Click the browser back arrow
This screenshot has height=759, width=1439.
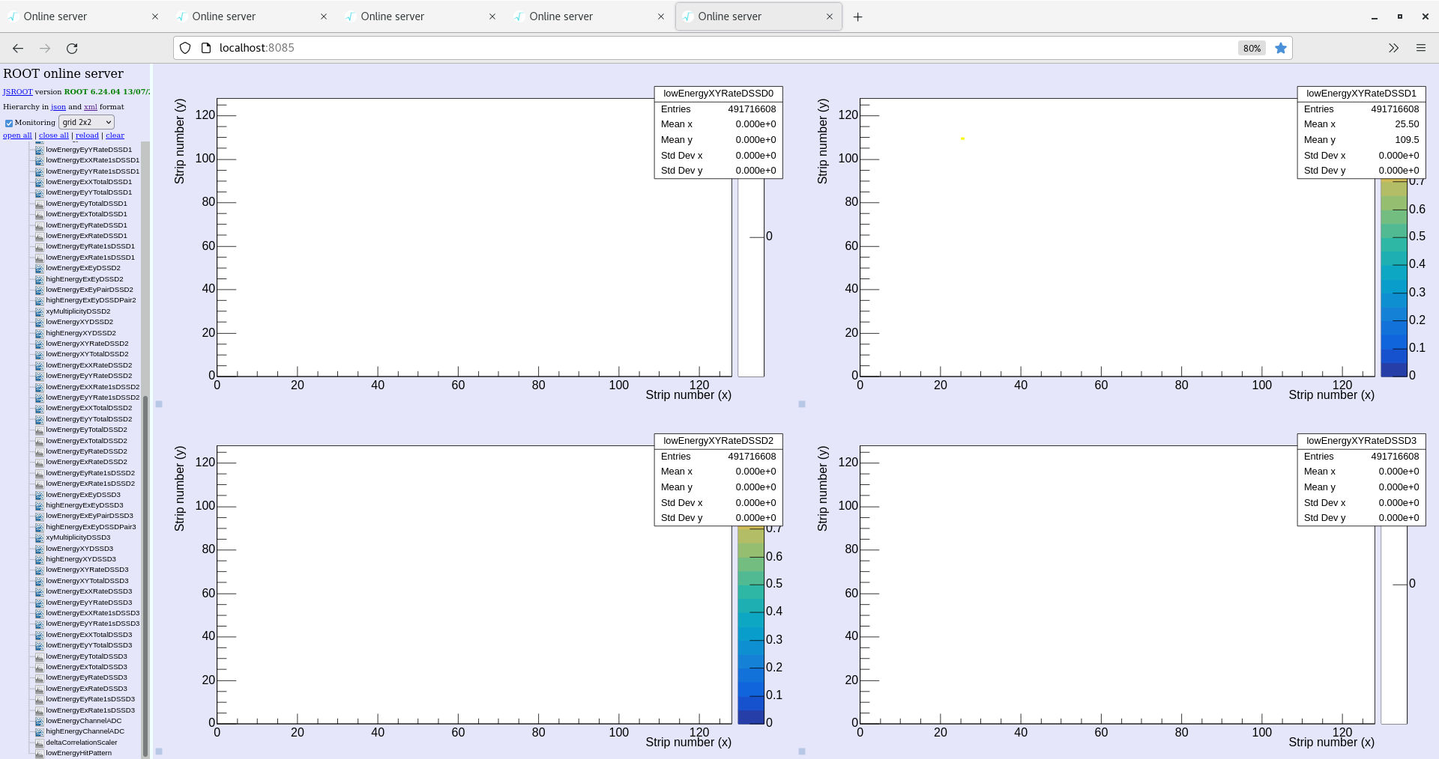(18, 48)
